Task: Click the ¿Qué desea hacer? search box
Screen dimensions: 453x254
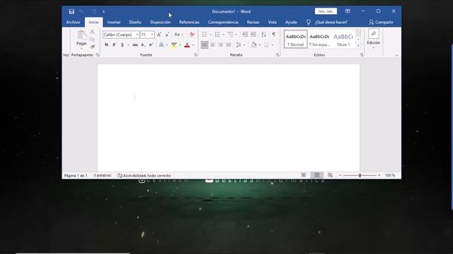Action: point(331,22)
